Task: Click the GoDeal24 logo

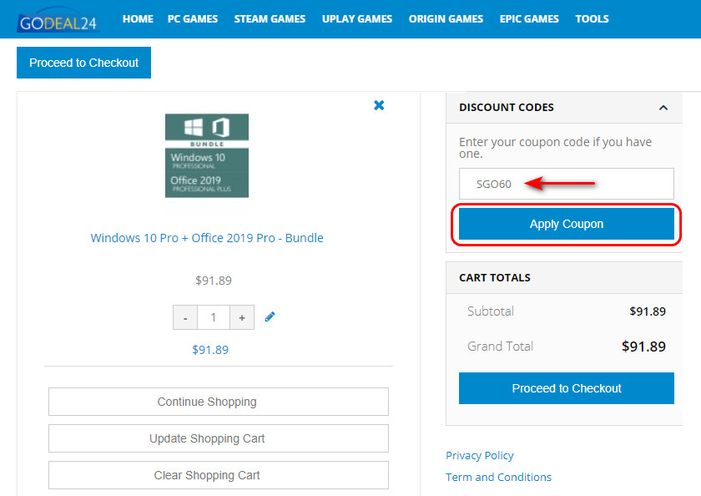Action: (57, 19)
